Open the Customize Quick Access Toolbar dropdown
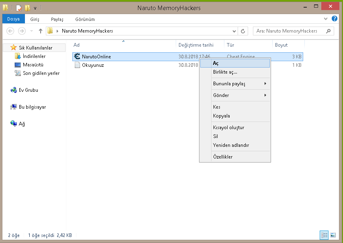 (35, 8)
